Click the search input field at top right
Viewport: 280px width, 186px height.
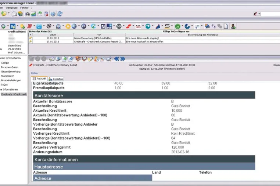[270, 14]
